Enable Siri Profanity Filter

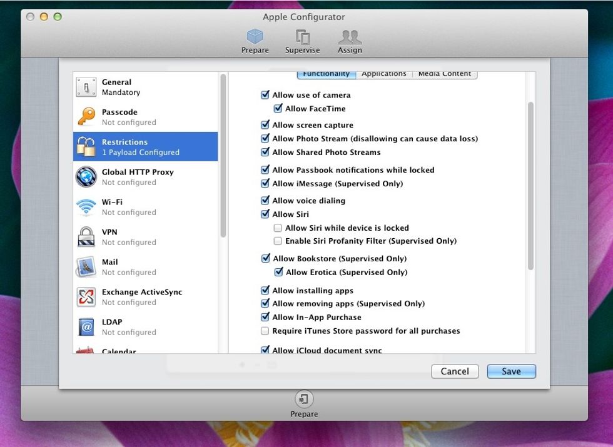pyautogui.click(x=278, y=241)
